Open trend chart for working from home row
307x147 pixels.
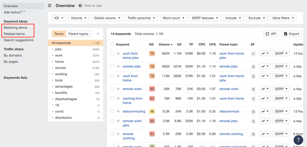click(265, 98)
